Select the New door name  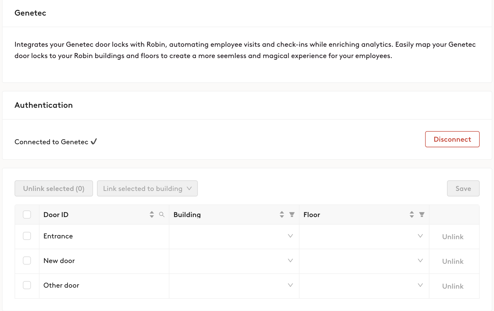[x=59, y=261]
